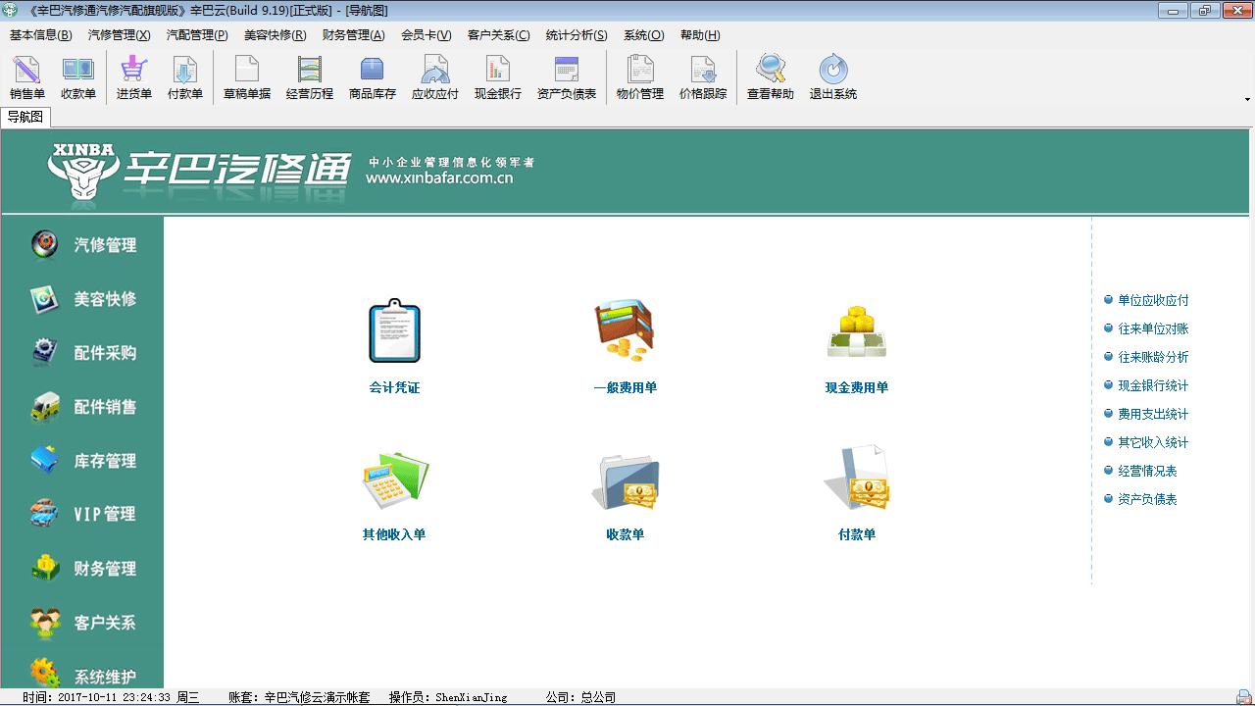The image size is (1255, 706).
Task: Click the application icon in title bar
Action: (10, 11)
